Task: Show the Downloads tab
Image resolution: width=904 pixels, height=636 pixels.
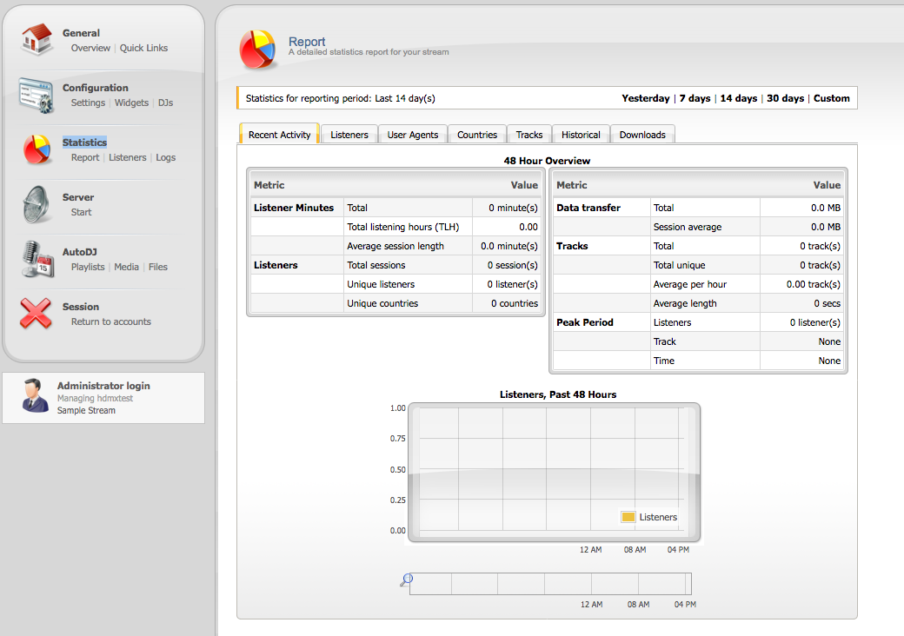Action: tap(642, 135)
